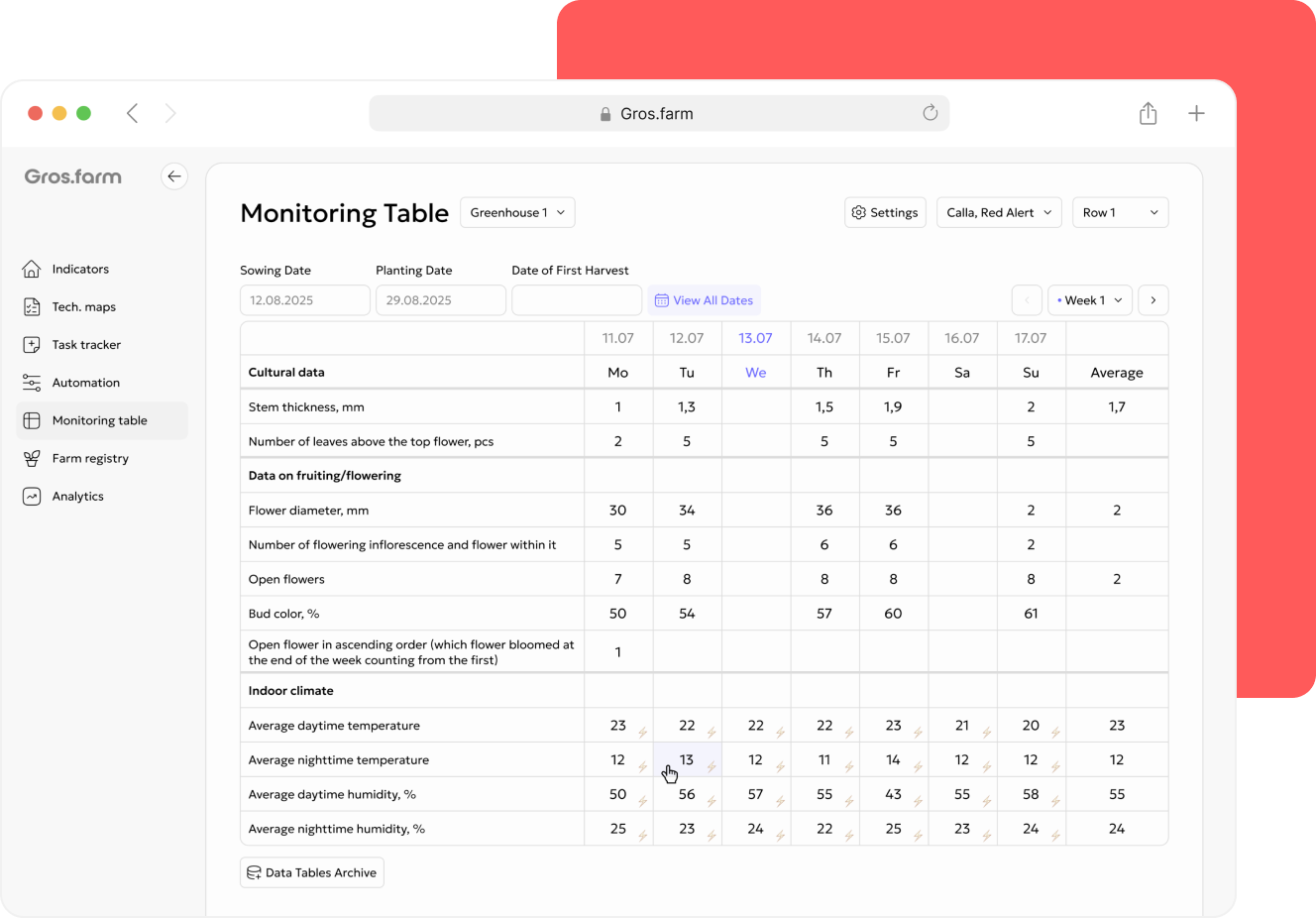Reload the page with refresh icon
Viewport: 1316px width, 918px height.
[930, 113]
